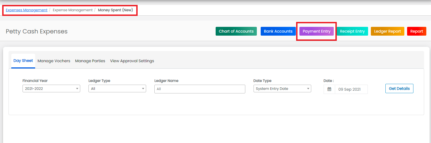Open the Financial Year dropdown
The width and height of the screenshot is (431, 143).
point(51,88)
